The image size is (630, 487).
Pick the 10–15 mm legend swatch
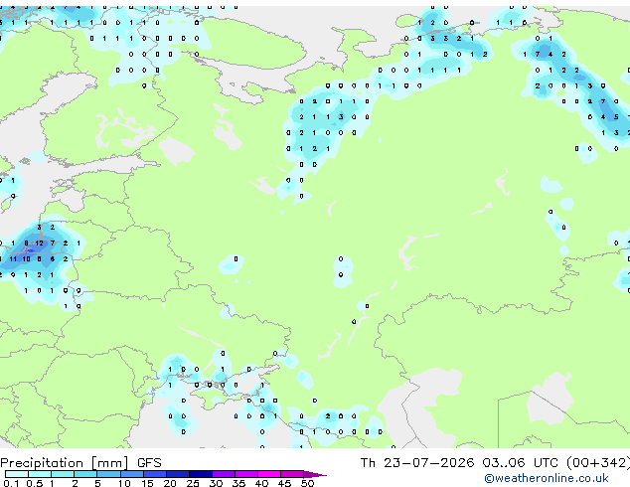pyautogui.click(x=131, y=474)
